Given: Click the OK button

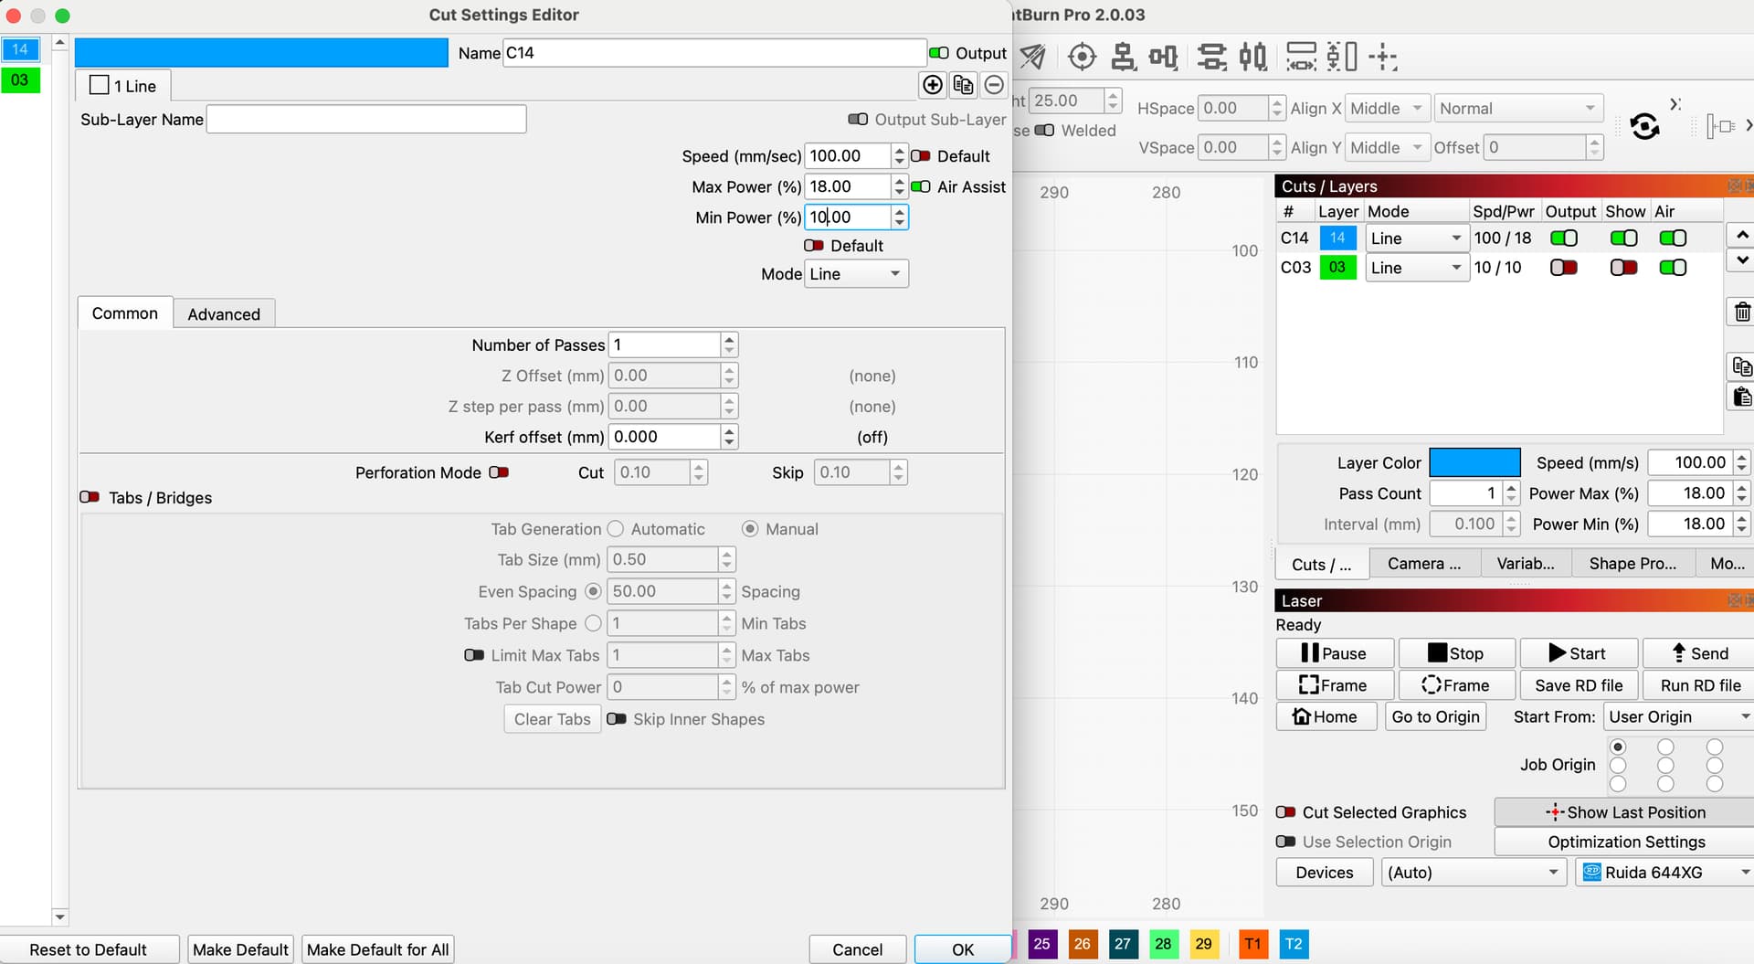Looking at the screenshot, I should click(962, 949).
